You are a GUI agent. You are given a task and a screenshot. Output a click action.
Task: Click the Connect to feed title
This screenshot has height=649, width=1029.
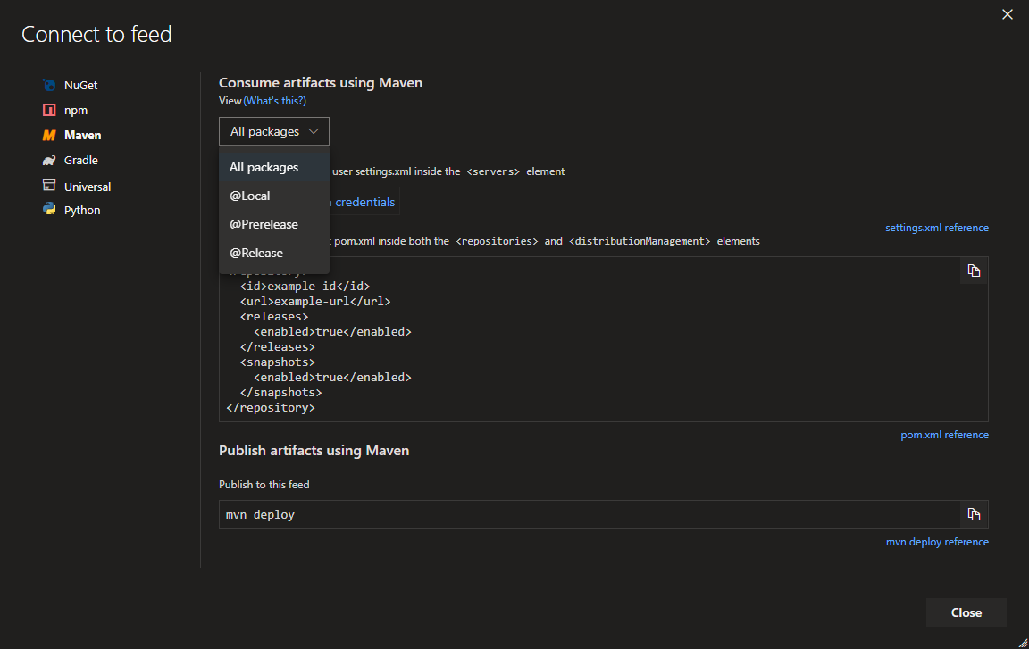[96, 34]
